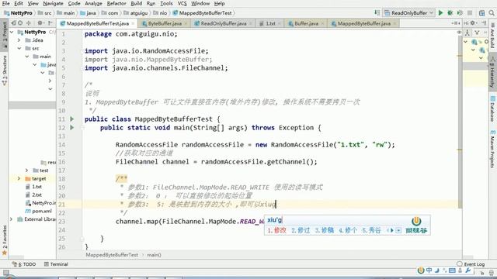
Task: Toggle IME Chinese mode 中 icon
Action: click(x=429, y=270)
